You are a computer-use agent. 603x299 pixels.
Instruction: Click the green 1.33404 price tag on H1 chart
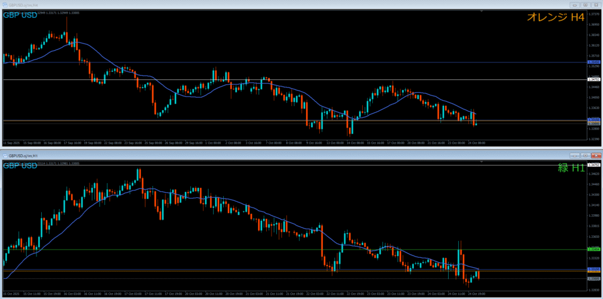click(594, 250)
